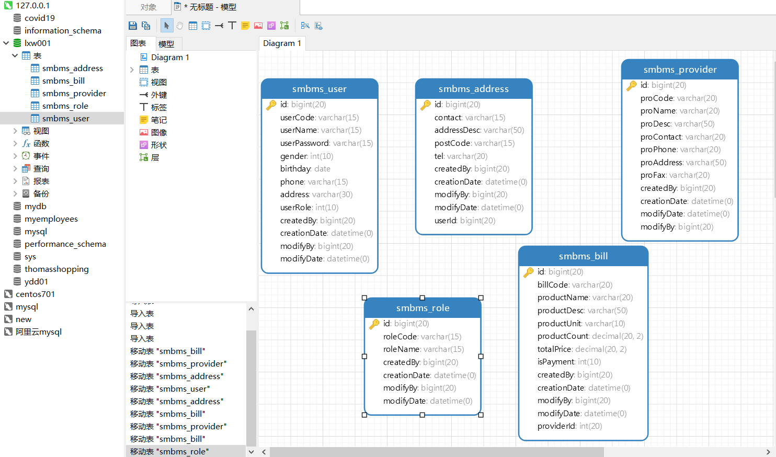Click the history list scroll down arrow

[251, 452]
